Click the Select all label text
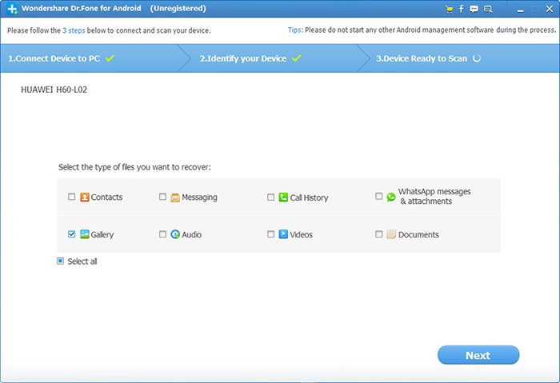 coord(82,261)
